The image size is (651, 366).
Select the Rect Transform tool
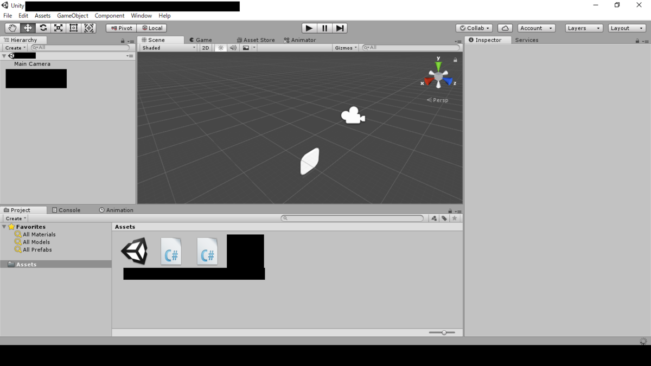tap(74, 28)
